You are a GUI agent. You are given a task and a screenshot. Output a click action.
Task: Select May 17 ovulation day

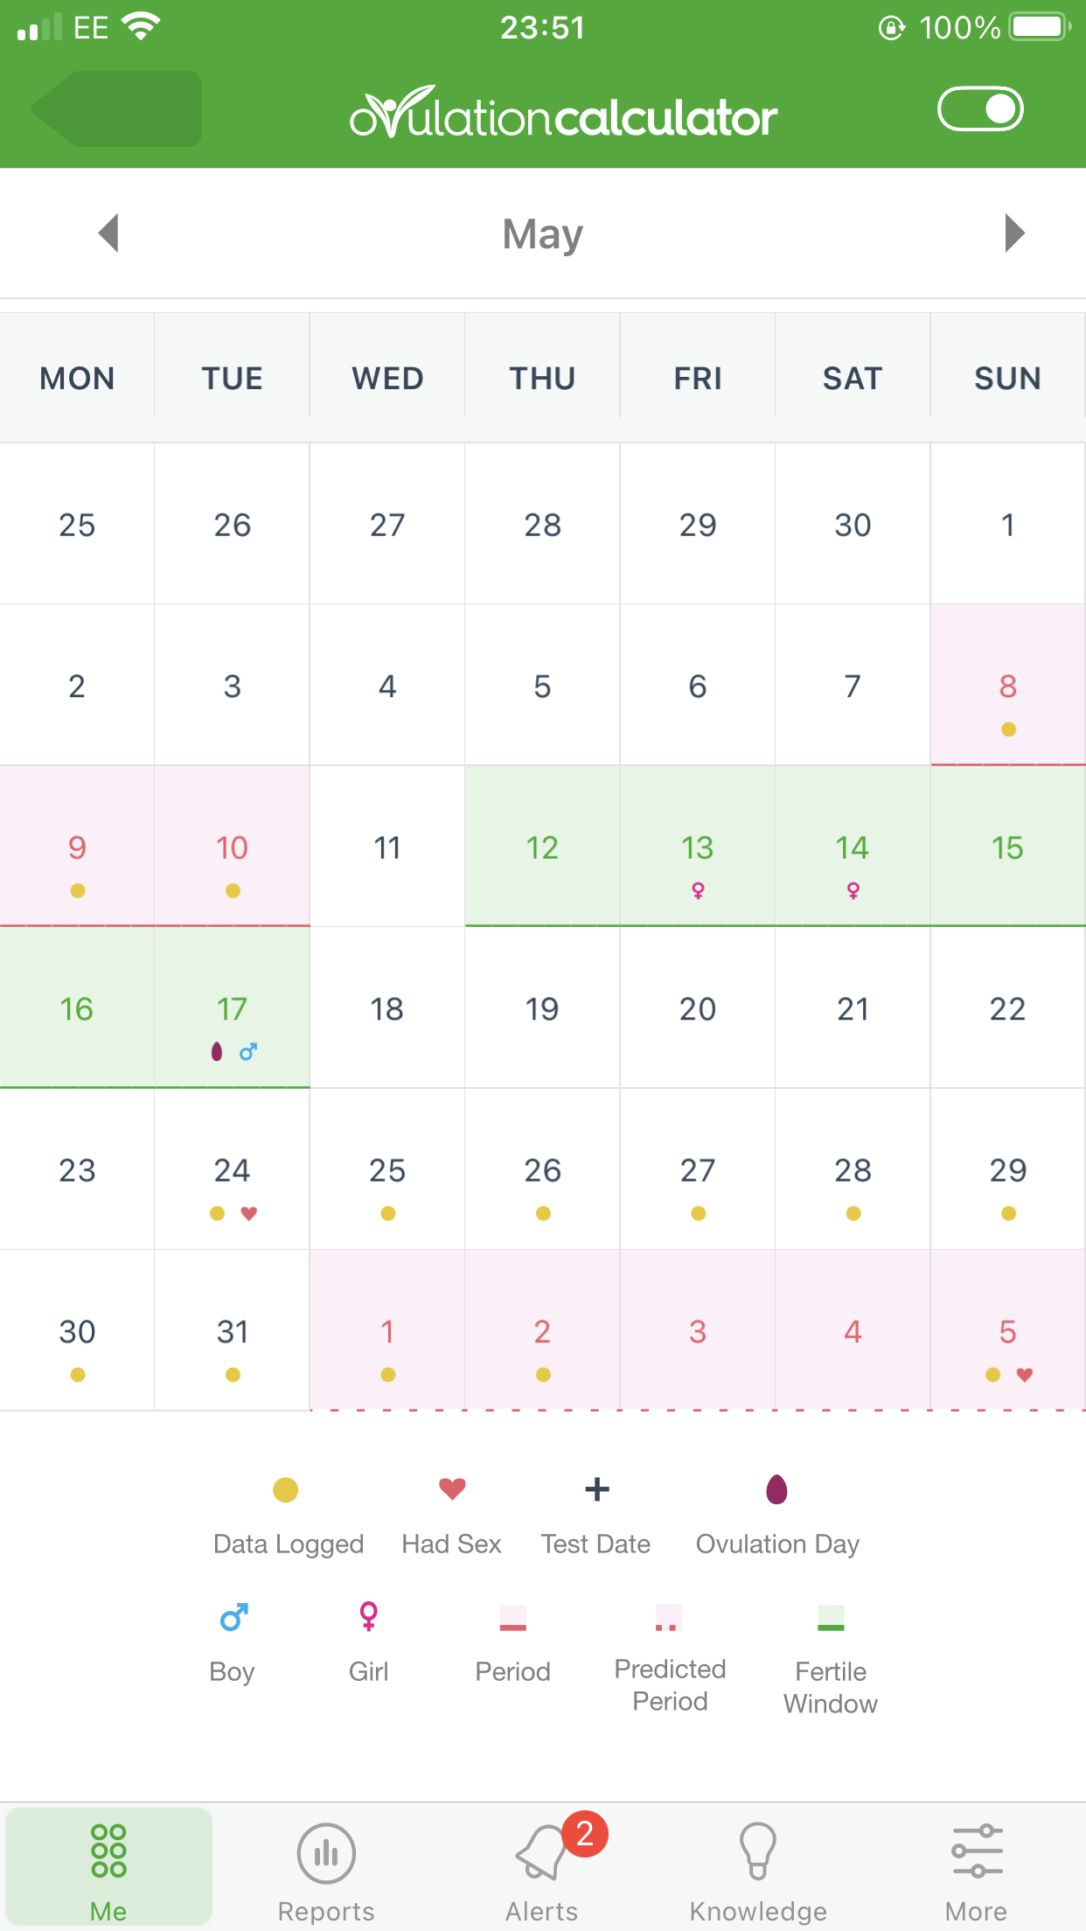coord(233,1007)
